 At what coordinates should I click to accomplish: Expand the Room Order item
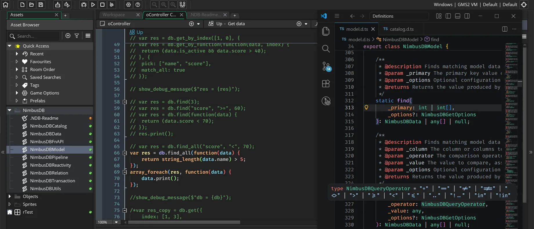(x=17, y=69)
